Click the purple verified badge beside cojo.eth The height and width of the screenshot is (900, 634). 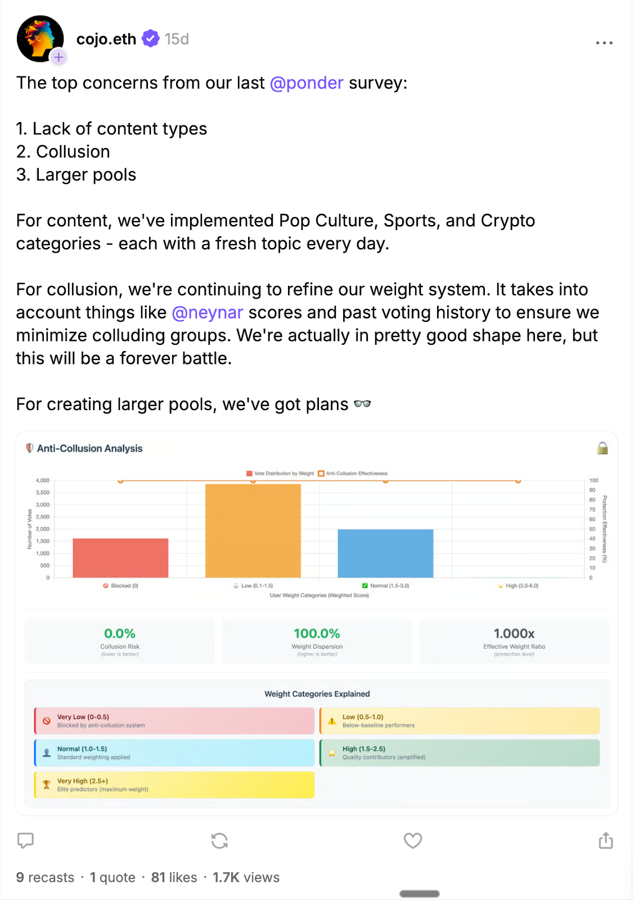click(x=150, y=39)
